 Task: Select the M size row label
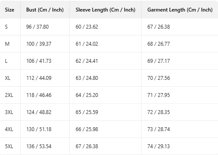(x=7, y=44)
